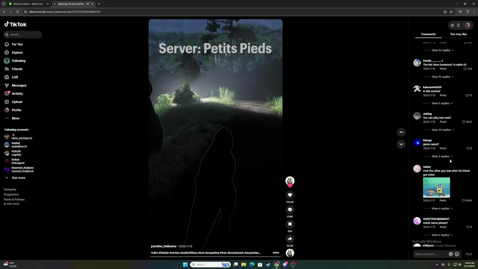Image resolution: width=478 pixels, height=269 pixels.
Task: Focus the TikTok search field
Action: coord(23,34)
